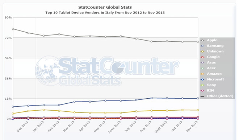The image size is (239, 140).
Task: Toggle the Sony series in legend
Action: click(x=211, y=85)
